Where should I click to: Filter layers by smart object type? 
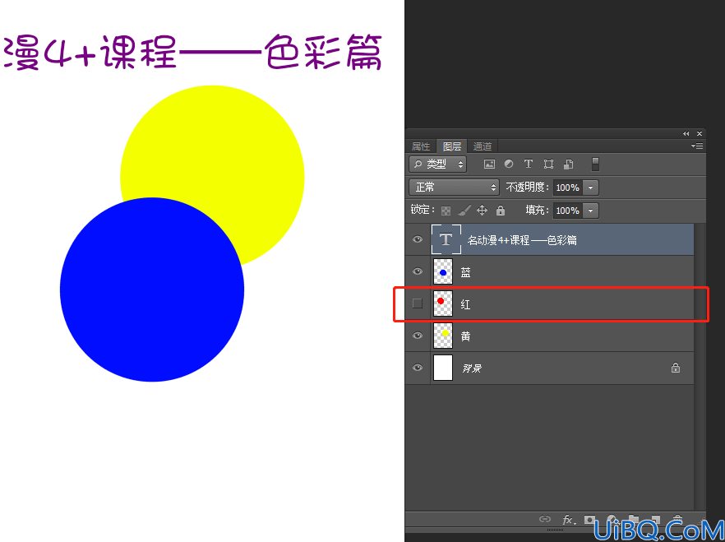coord(569,164)
